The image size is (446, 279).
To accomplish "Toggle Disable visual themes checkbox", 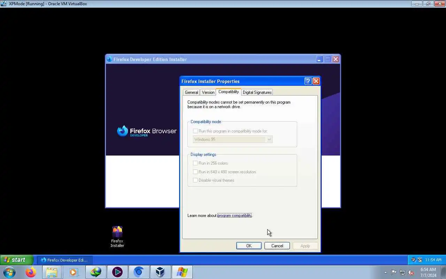I will pos(195,180).
